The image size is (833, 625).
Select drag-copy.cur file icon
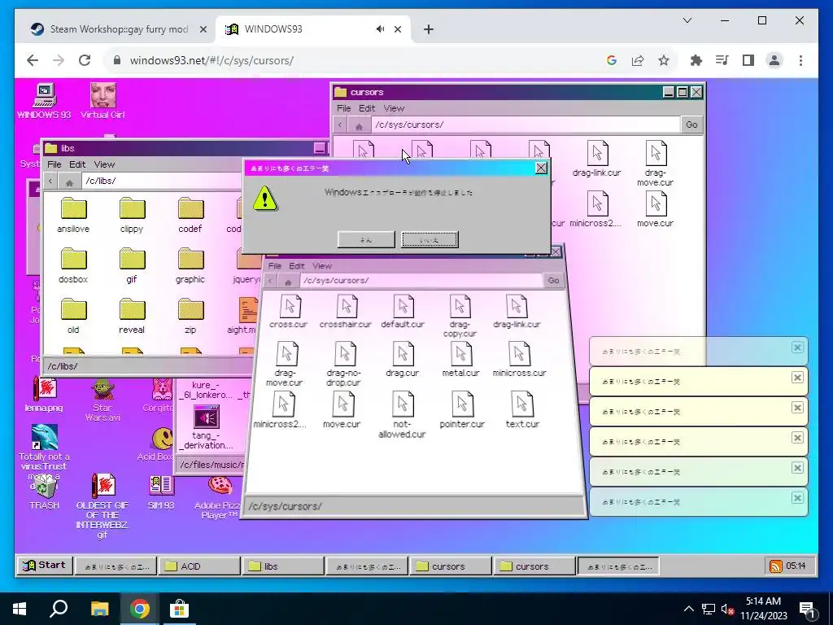click(x=460, y=317)
